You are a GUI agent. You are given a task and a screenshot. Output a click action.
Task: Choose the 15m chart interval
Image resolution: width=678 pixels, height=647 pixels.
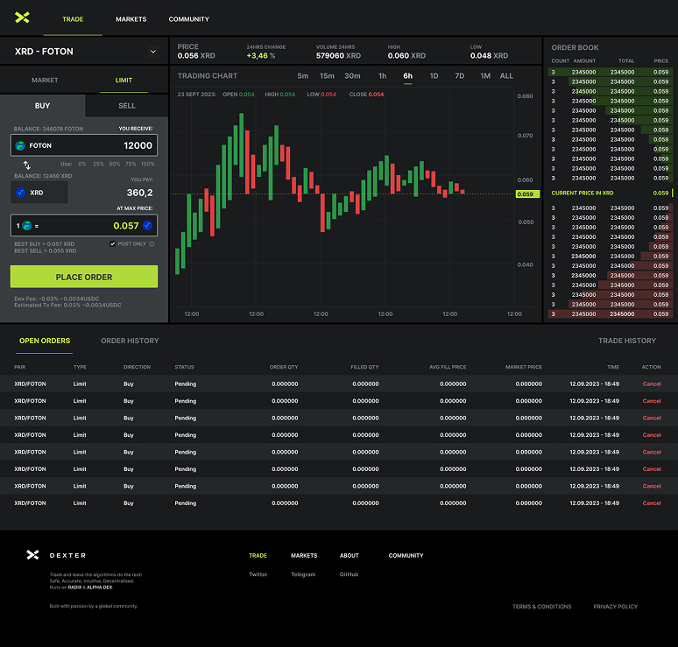coord(327,76)
